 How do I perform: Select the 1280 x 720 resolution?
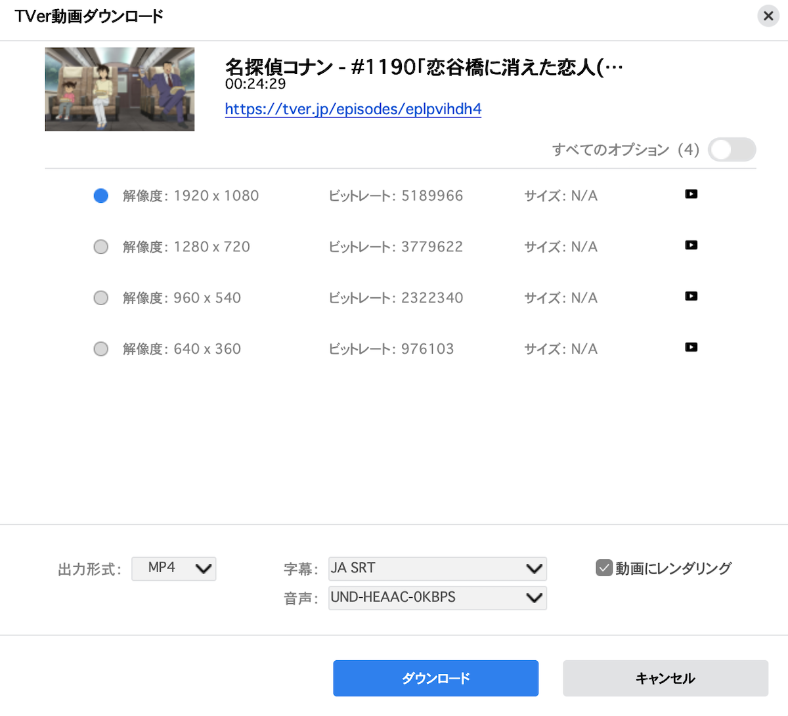tap(100, 246)
